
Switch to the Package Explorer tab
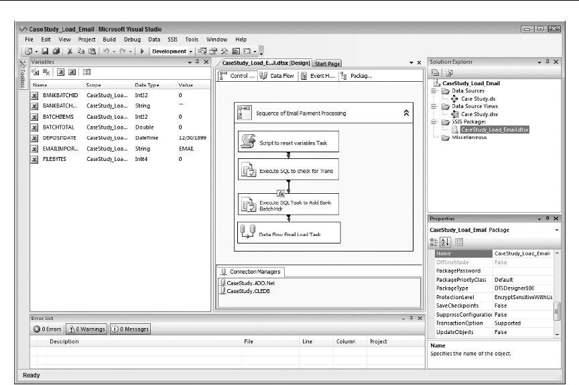[357, 76]
